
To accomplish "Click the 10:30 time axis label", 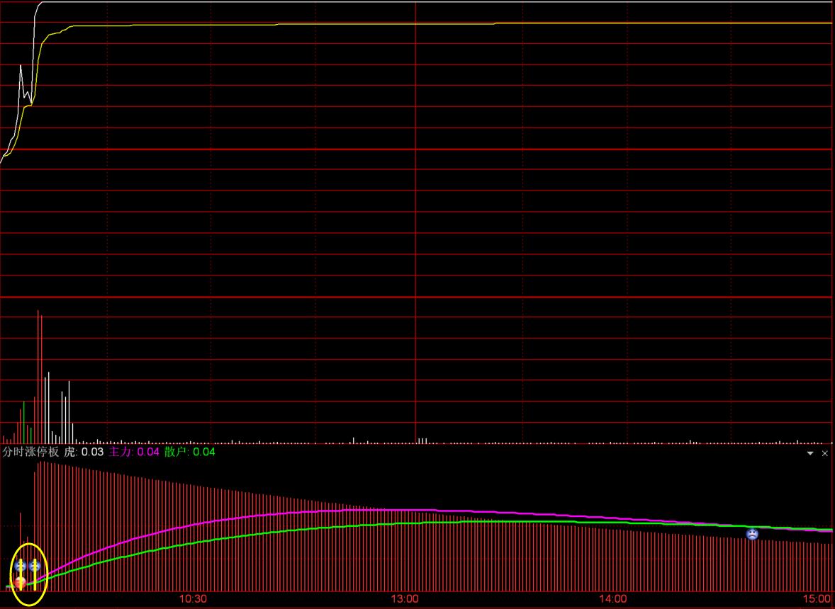I will click(x=192, y=599).
